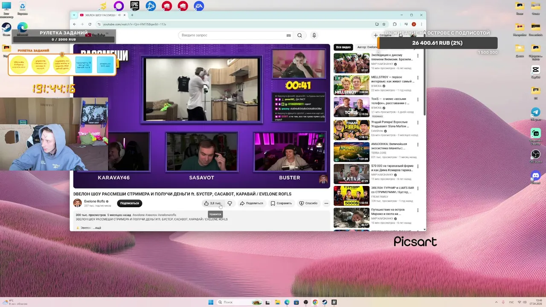Click the #evelone hashtag link
The image size is (546, 307).
click(139, 215)
